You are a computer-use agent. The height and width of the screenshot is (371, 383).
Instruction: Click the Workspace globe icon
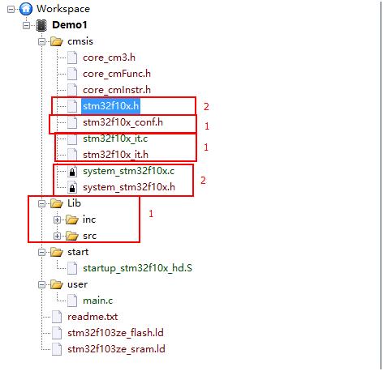coord(26,9)
